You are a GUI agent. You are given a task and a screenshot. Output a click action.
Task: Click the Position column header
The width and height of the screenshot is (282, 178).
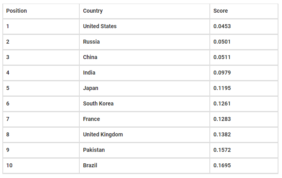click(x=17, y=11)
